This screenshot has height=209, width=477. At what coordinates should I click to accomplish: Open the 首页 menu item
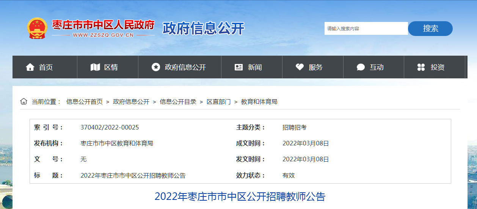tap(46, 67)
